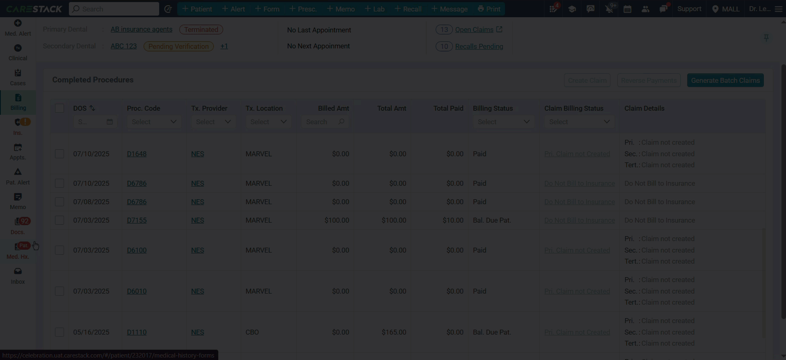The height and width of the screenshot is (360, 786).
Task: Open the Memo icon in sidebar
Action: point(18,201)
